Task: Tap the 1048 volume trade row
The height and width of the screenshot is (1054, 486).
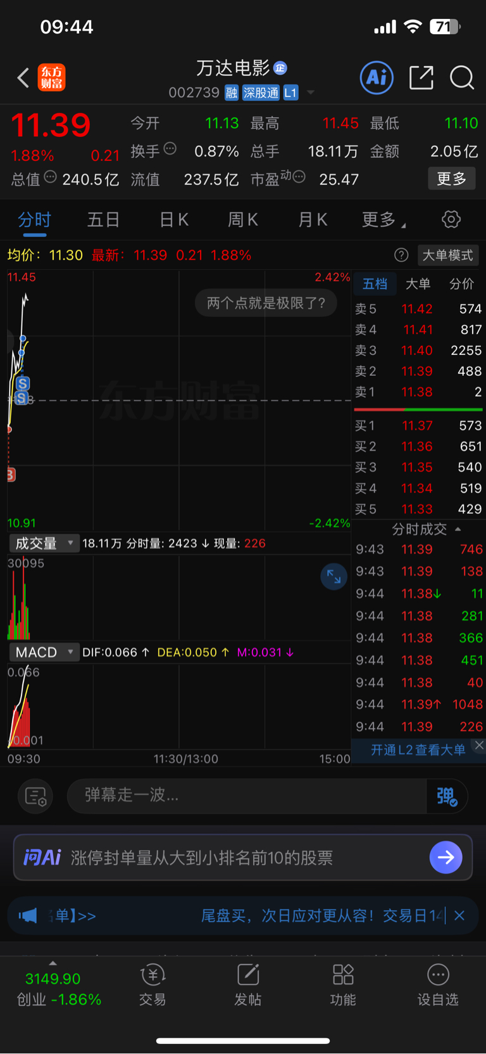Action: pyautogui.click(x=419, y=704)
